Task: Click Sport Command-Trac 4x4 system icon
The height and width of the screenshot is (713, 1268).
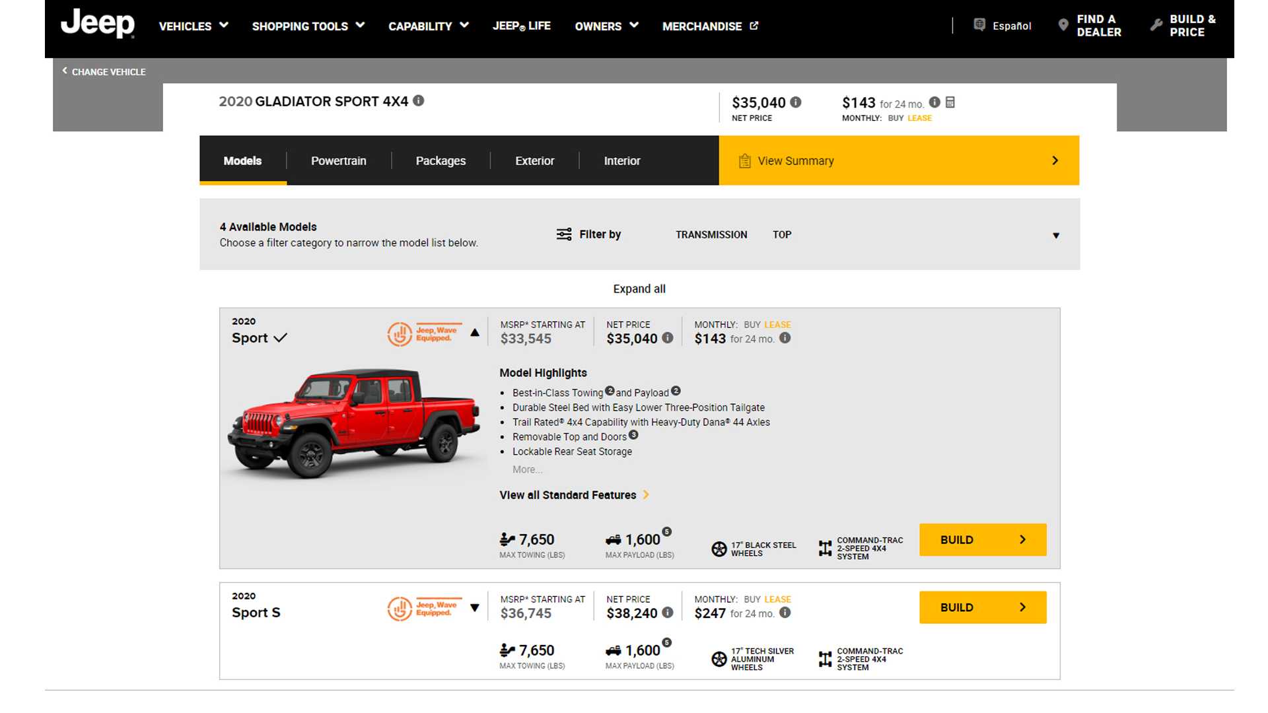Action: click(x=825, y=548)
